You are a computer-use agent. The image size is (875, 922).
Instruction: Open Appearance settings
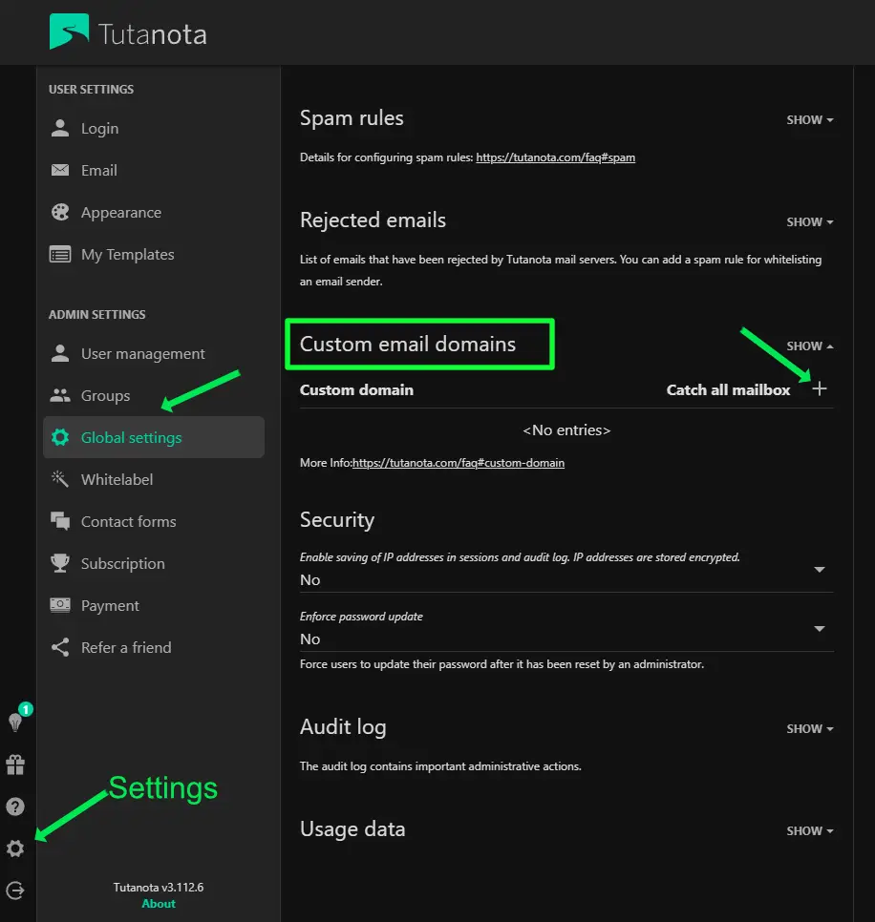click(154, 212)
